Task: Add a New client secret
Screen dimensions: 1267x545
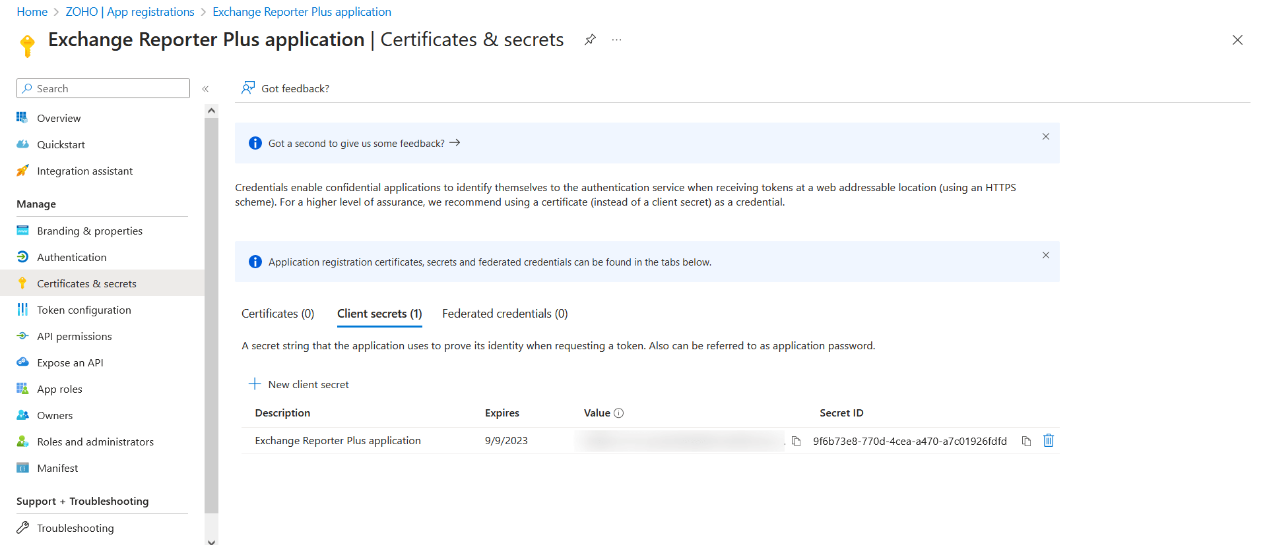Action: point(298,384)
